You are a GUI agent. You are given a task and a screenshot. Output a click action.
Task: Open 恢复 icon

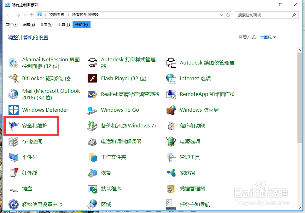pyautogui.click(x=92, y=173)
